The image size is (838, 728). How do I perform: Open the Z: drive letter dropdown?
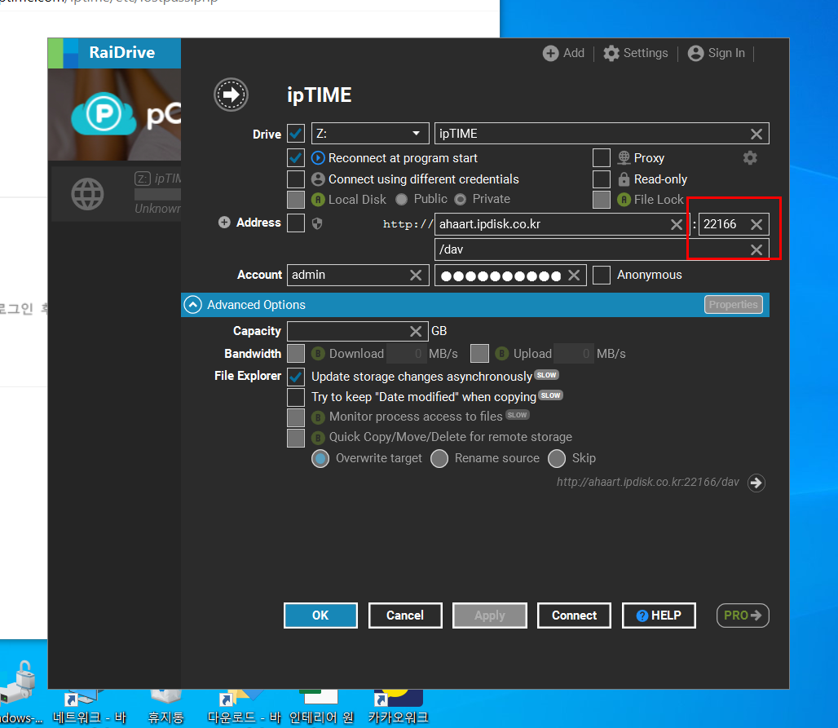point(370,134)
